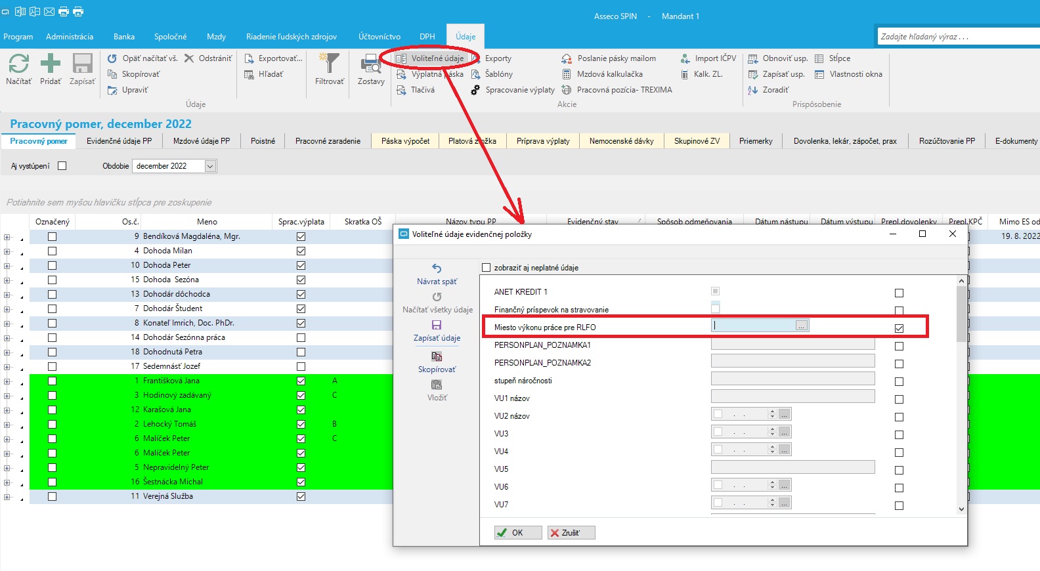Viewport: 1040px width, 571px height.
Task: Click Pracovná pozícia- TREXIMA icon
Action: [567, 90]
